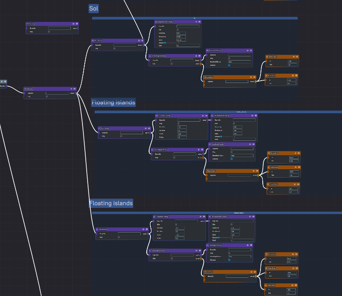The image size is (342, 296).
Task: Click the rightmost header icon of Sol's upper small orange node
Action: click(x=297, y=57)
